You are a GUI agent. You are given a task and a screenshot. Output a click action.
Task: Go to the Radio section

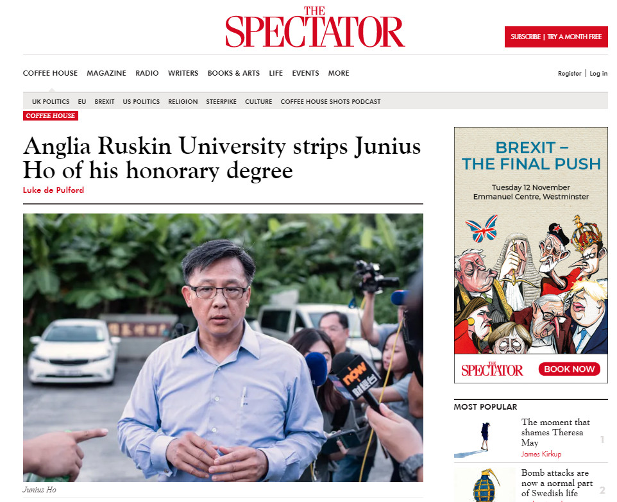[147, 73]
